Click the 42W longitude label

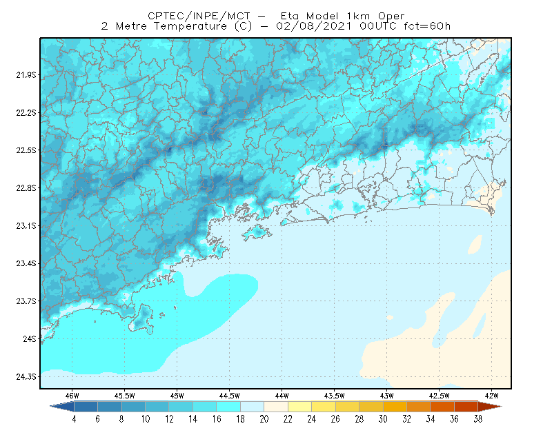pyautogui.click(x=491, y=396)
